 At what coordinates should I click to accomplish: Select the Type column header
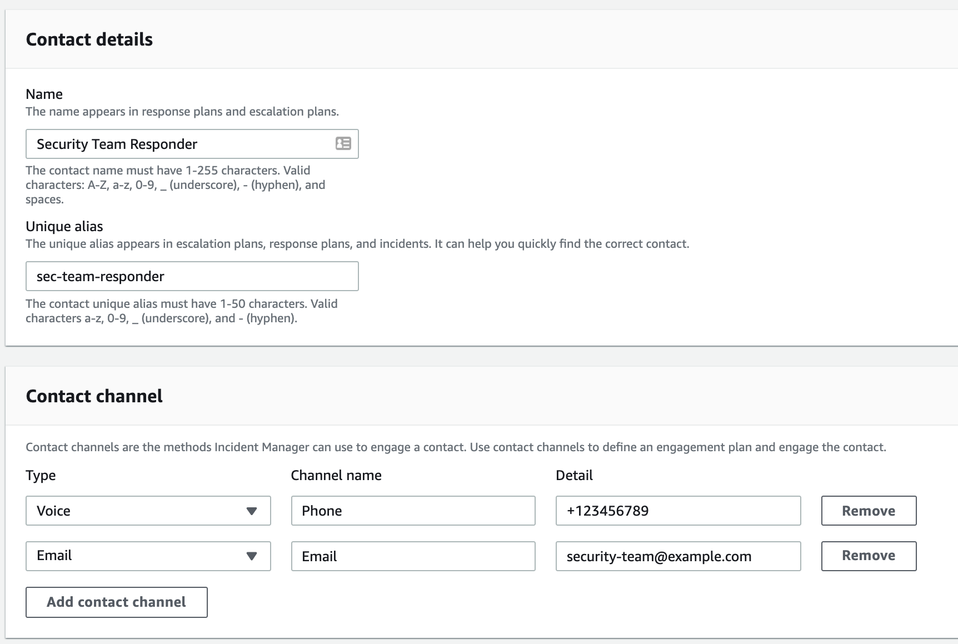40,475
